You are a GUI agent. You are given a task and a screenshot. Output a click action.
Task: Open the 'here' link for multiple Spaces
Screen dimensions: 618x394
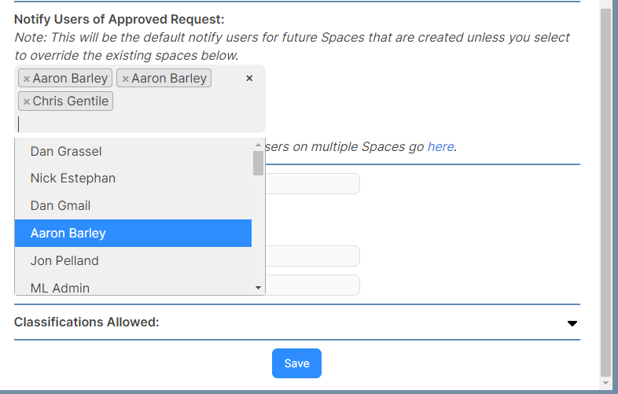440,147
